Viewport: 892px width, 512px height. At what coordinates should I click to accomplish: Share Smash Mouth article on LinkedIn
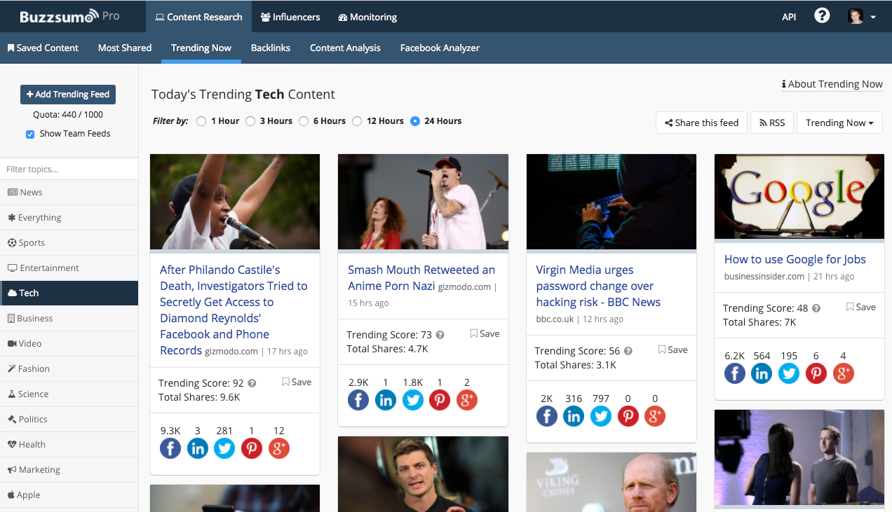(386, 400)
